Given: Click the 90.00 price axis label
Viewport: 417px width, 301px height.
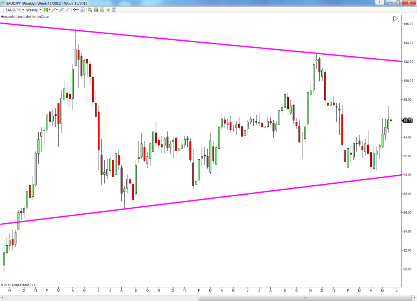Looking at the screenshot, I should [408, 175].
